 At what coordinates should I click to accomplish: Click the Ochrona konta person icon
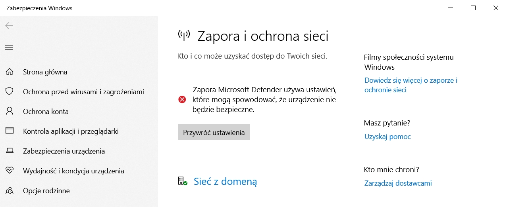(x=10, y=111)
